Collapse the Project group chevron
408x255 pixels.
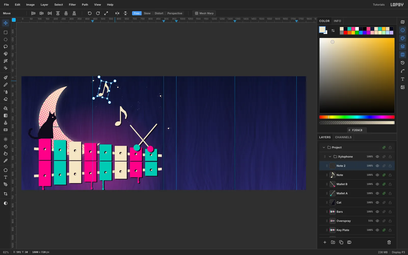pyautogui.click(x=324, y=147)
